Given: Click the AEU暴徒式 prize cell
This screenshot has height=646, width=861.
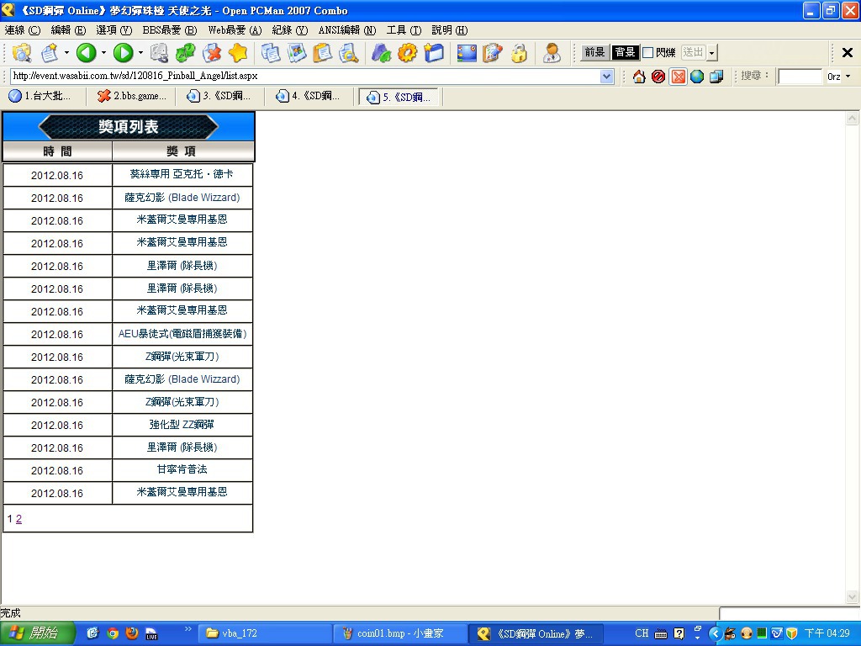Looking at the screenshot, I should pos(182,334).
